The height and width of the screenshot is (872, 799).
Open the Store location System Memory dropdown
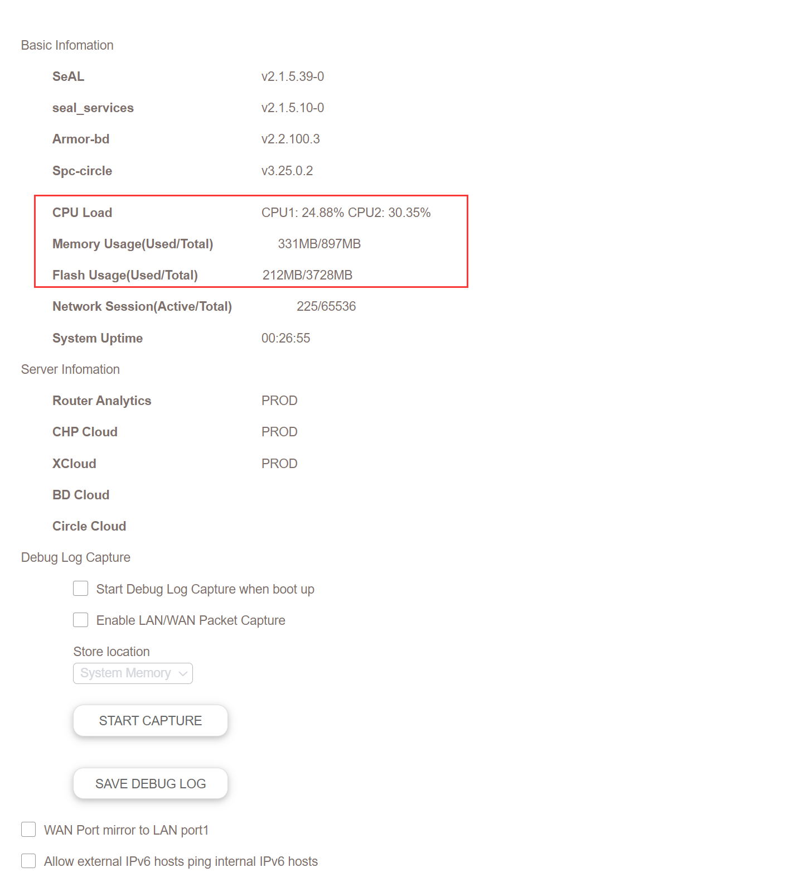click(133, 673)
